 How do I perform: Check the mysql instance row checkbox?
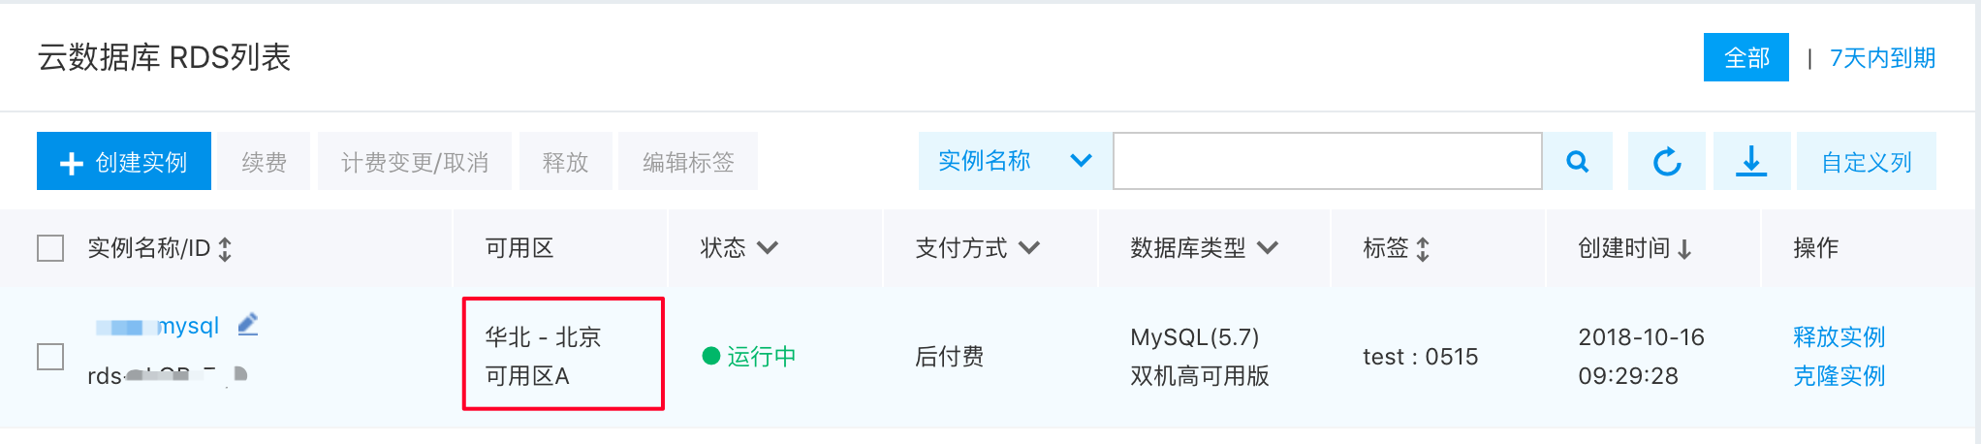50,357
